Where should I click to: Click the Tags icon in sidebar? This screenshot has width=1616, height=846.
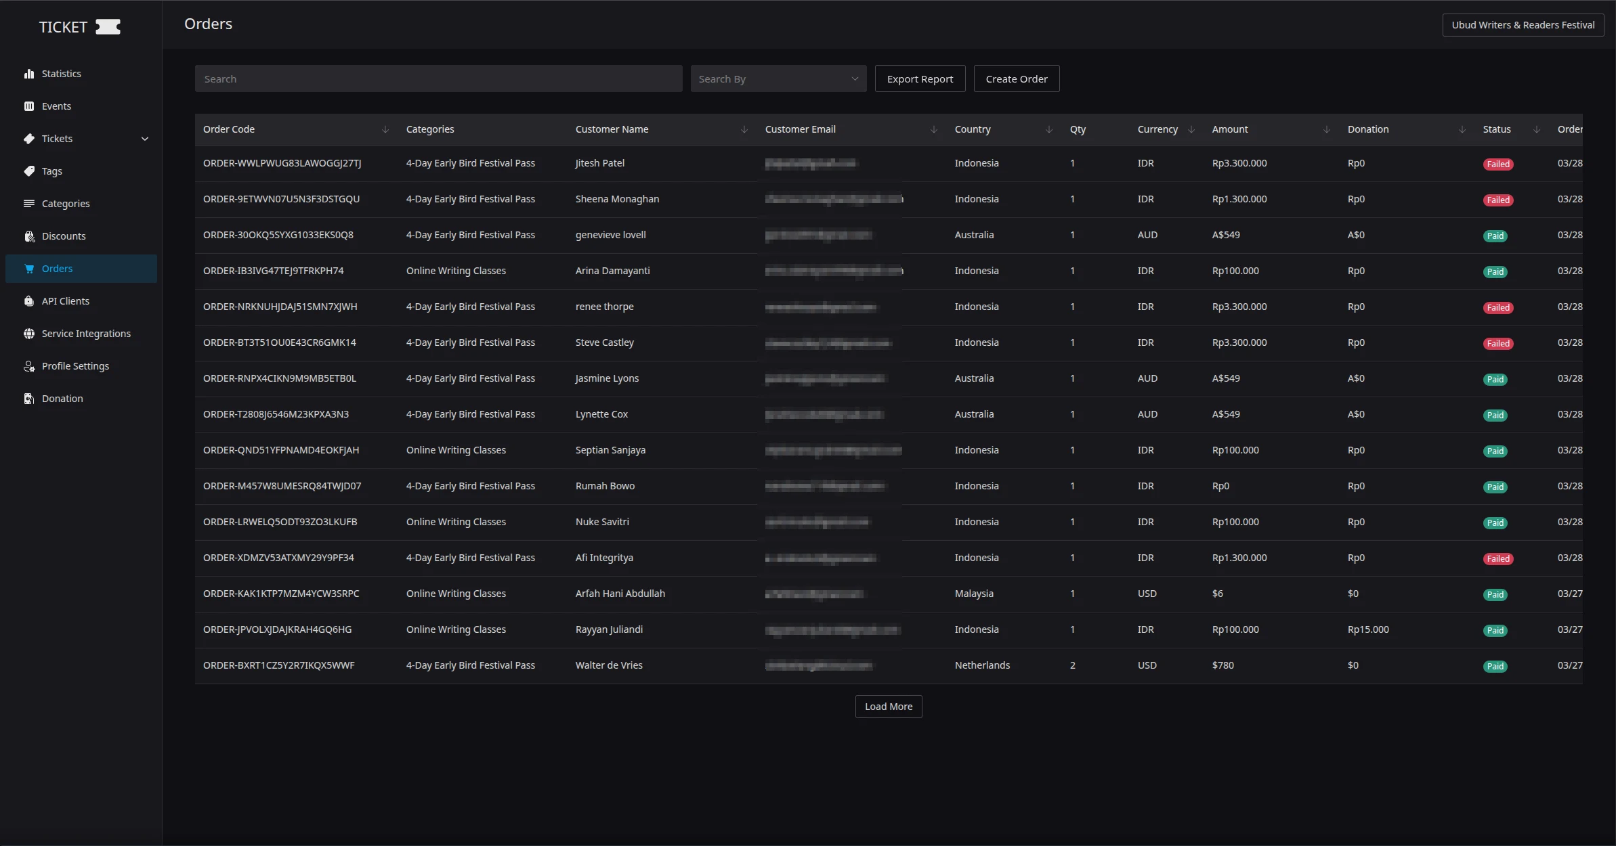point(29,171)
